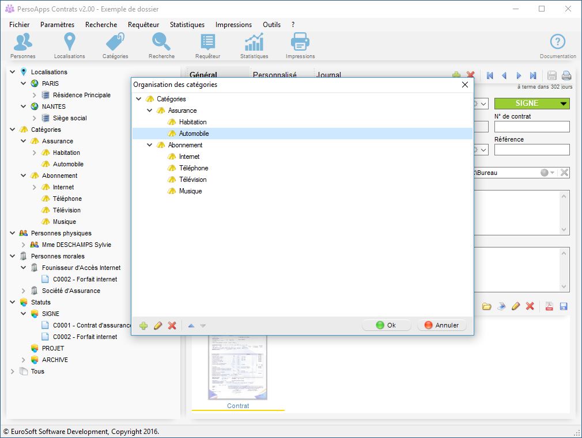The width and height of the screenshot is (582, 438).
Task: Open the Paramètres menu
Action: pyautogui.click(x=57, y=25)
